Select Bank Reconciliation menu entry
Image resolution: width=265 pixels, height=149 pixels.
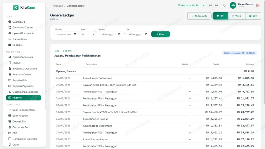point(23,110)
